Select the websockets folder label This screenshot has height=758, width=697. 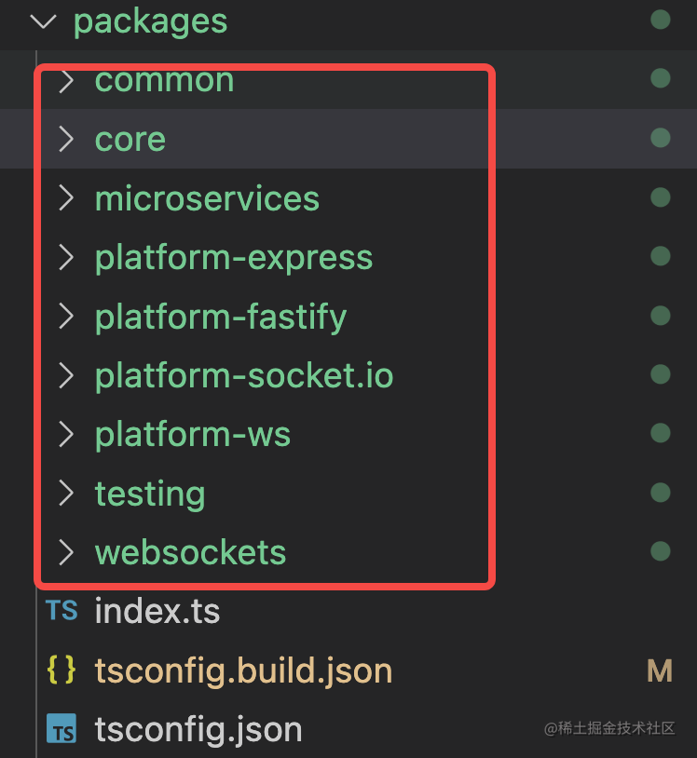pos(190,553)
